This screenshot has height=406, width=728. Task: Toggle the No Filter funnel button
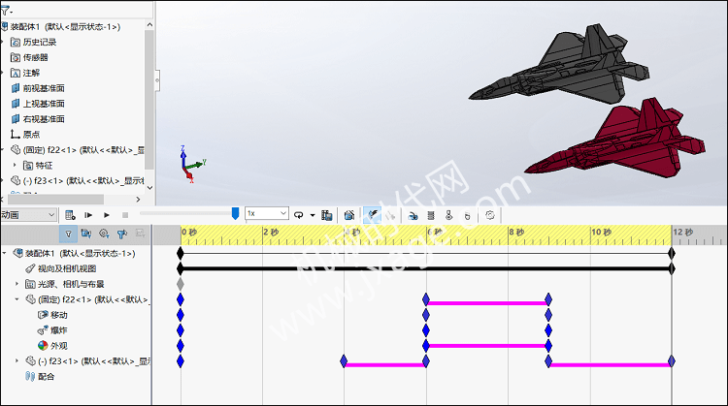(68, 234)
